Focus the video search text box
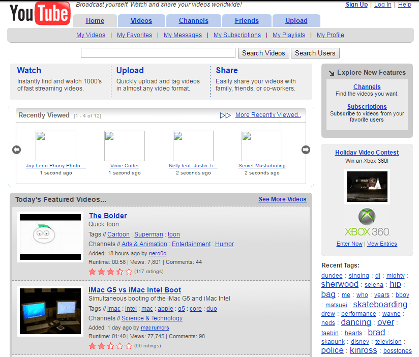This screenshot has width=419, height=357. pos(158,53)
